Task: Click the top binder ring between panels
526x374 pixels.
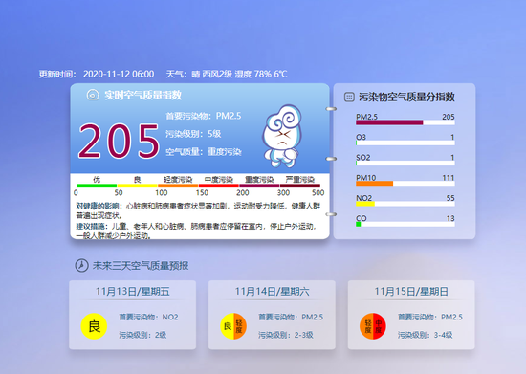Action: 331,109
